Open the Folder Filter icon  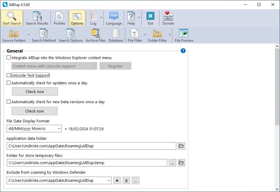[x=157, y=33]
